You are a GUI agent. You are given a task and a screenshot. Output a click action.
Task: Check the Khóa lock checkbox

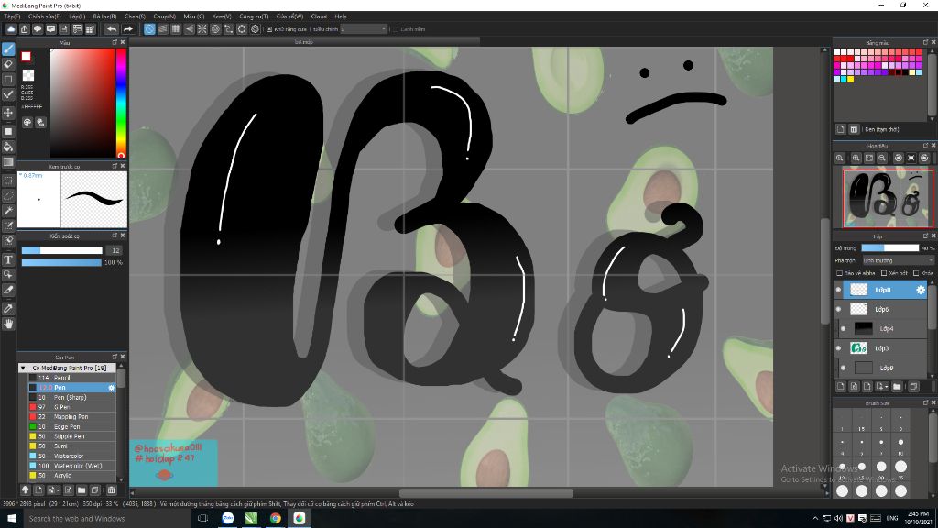click(916, 273)
